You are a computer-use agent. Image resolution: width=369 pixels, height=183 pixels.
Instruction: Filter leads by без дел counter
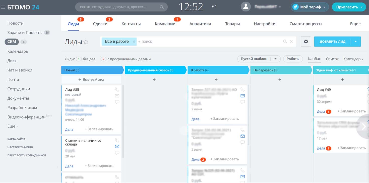pos(79,59)
